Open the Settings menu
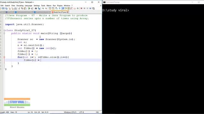This screenshot has width=204, height=114. [37, 6]
